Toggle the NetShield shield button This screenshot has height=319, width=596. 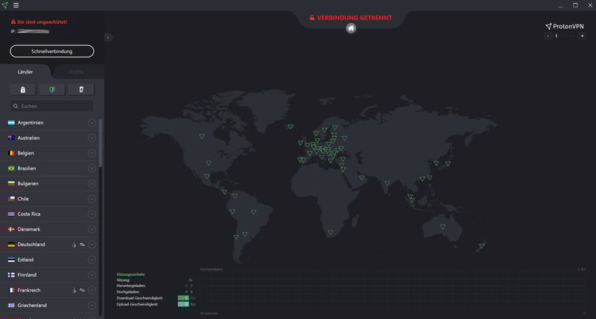(x=51, y=89)
